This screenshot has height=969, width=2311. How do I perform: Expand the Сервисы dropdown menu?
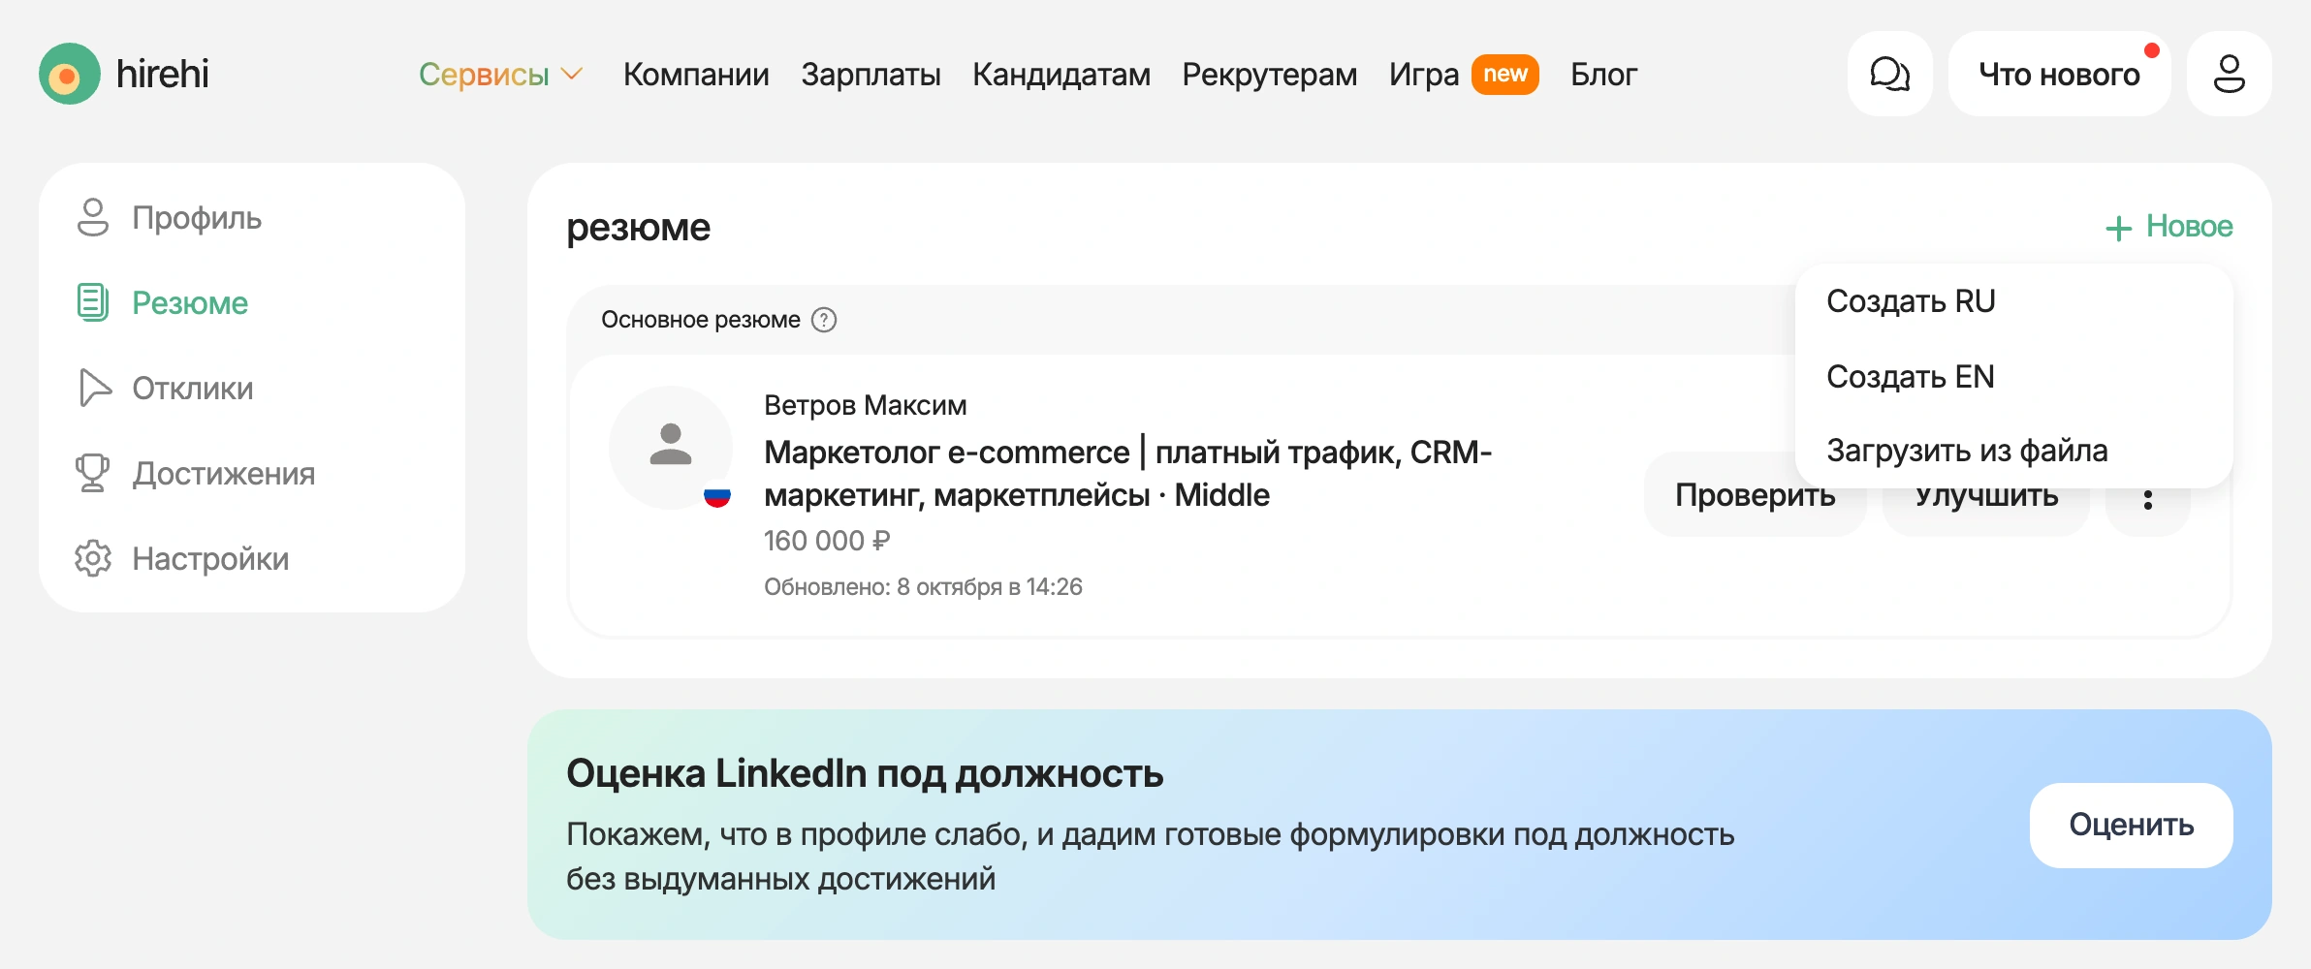500,74
